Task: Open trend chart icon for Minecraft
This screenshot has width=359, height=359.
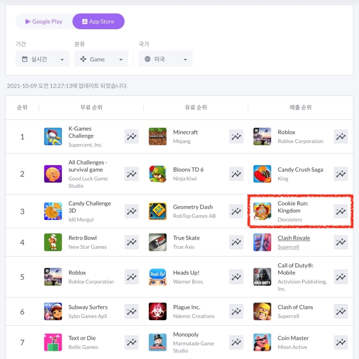Action: pyautogui.click(x=236, y=136)
